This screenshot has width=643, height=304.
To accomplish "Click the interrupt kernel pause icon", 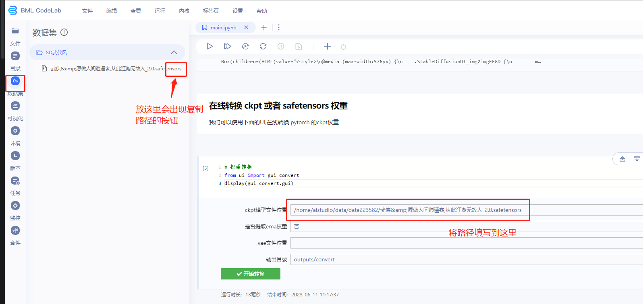I will 281,46.
